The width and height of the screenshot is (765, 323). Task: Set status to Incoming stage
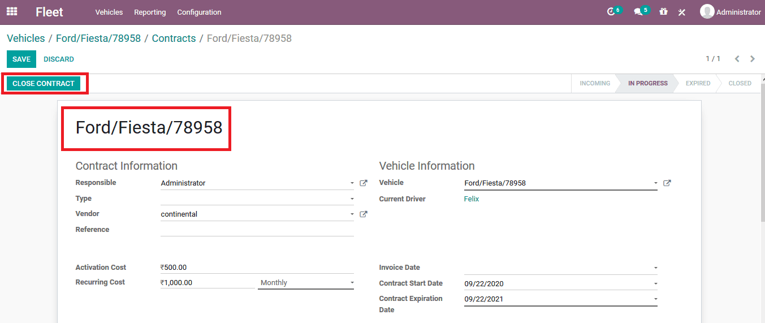pyautogui.click(x=595, y=83)
